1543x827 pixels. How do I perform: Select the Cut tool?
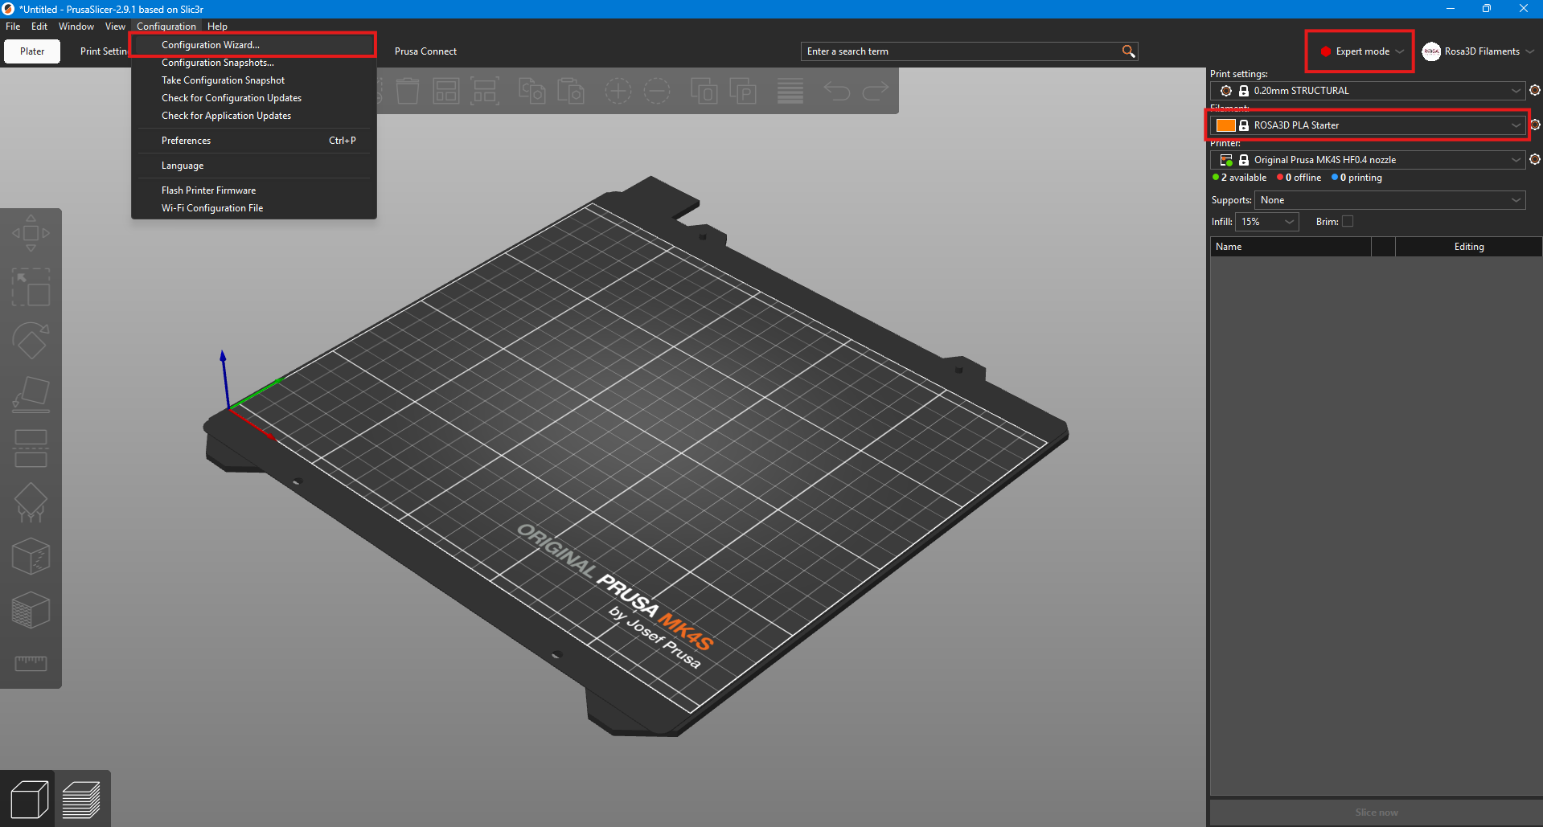point(31,448)
